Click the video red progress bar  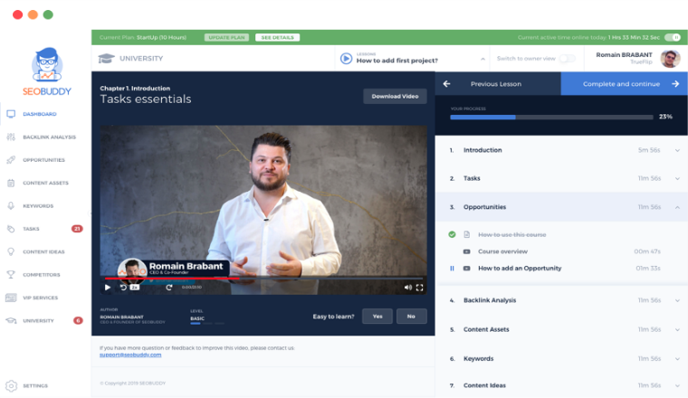pyautogui.click(x=172, y=279)
